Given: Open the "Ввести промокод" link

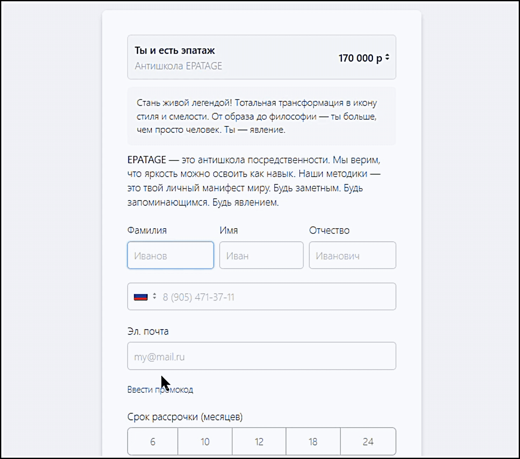Looking at the screenshot, I should pyautogui.click(x=160, y=390).
